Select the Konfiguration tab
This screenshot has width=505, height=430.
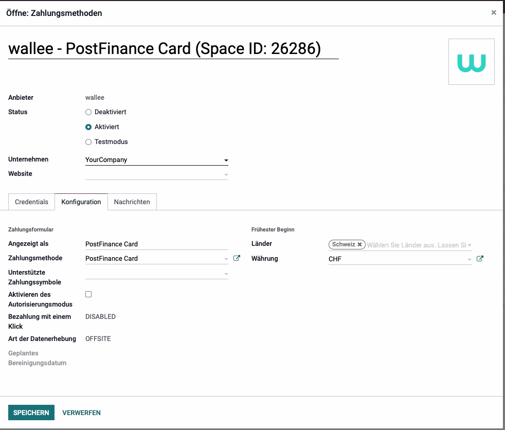pos(81,202)
